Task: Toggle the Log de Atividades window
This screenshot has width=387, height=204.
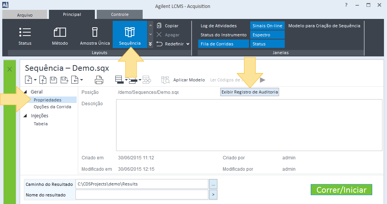Action: pyautogui.click(x=219, y=26)
